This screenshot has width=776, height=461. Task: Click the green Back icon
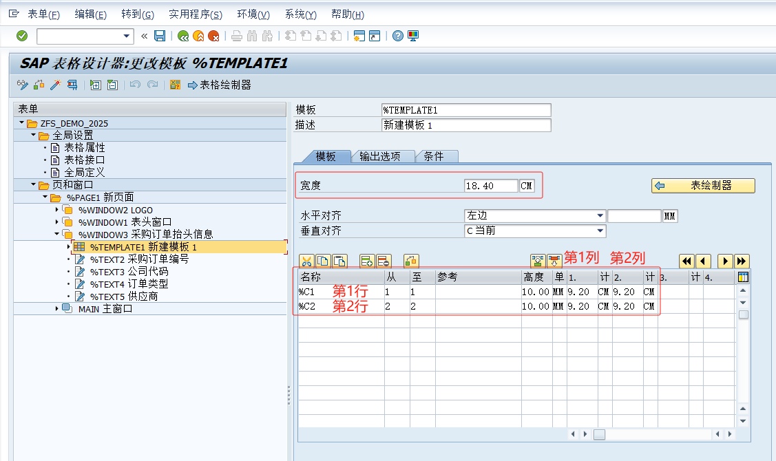point(183,36)
